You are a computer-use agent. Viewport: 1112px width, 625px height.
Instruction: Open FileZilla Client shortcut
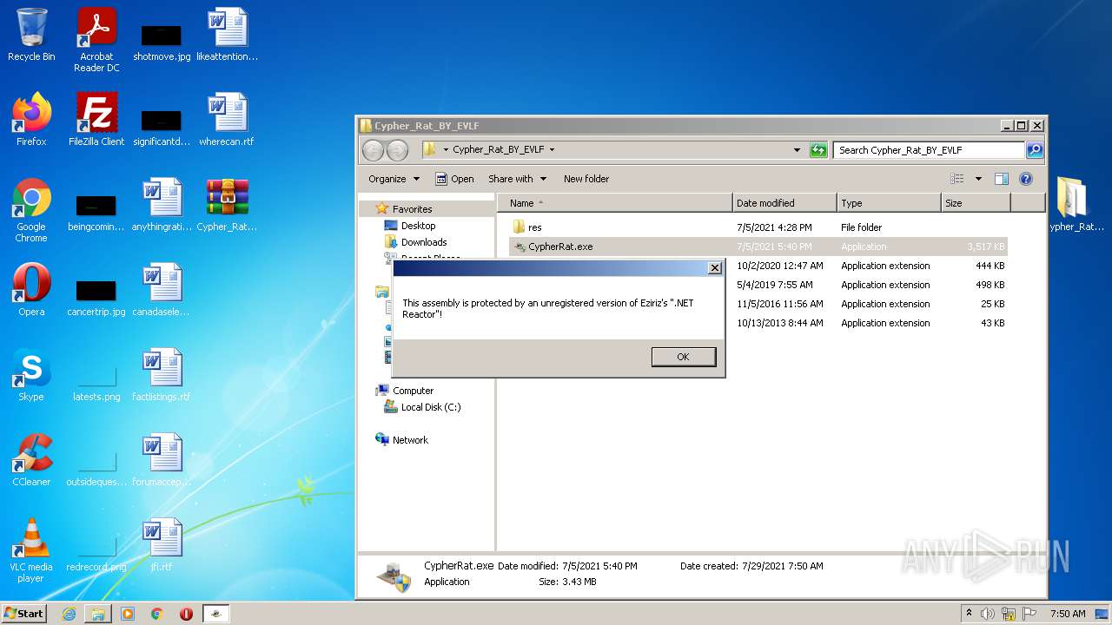click(x=96, y=120)
